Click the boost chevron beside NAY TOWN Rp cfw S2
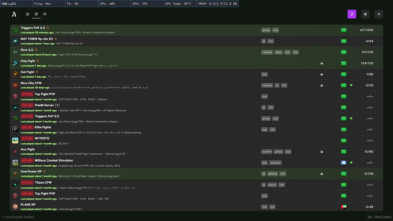This screenshot has height=221, width=393. (56, 39)
